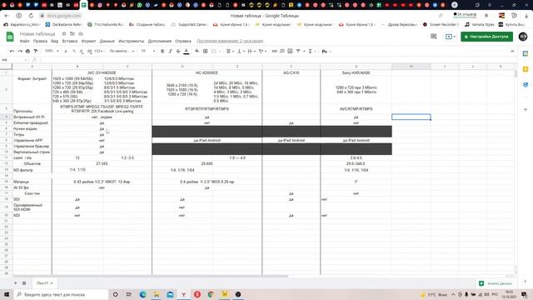The width and height of the screenshot is (533, 300).
Task: Open the Файл menu
Action: pos(24,41)
